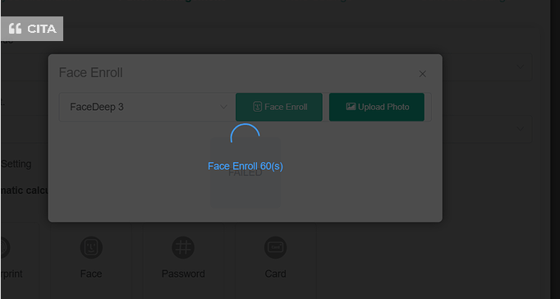This screenshot has width=560, height=299.
Task: Close the Face Enroll dialog
Action: [423, 74]
